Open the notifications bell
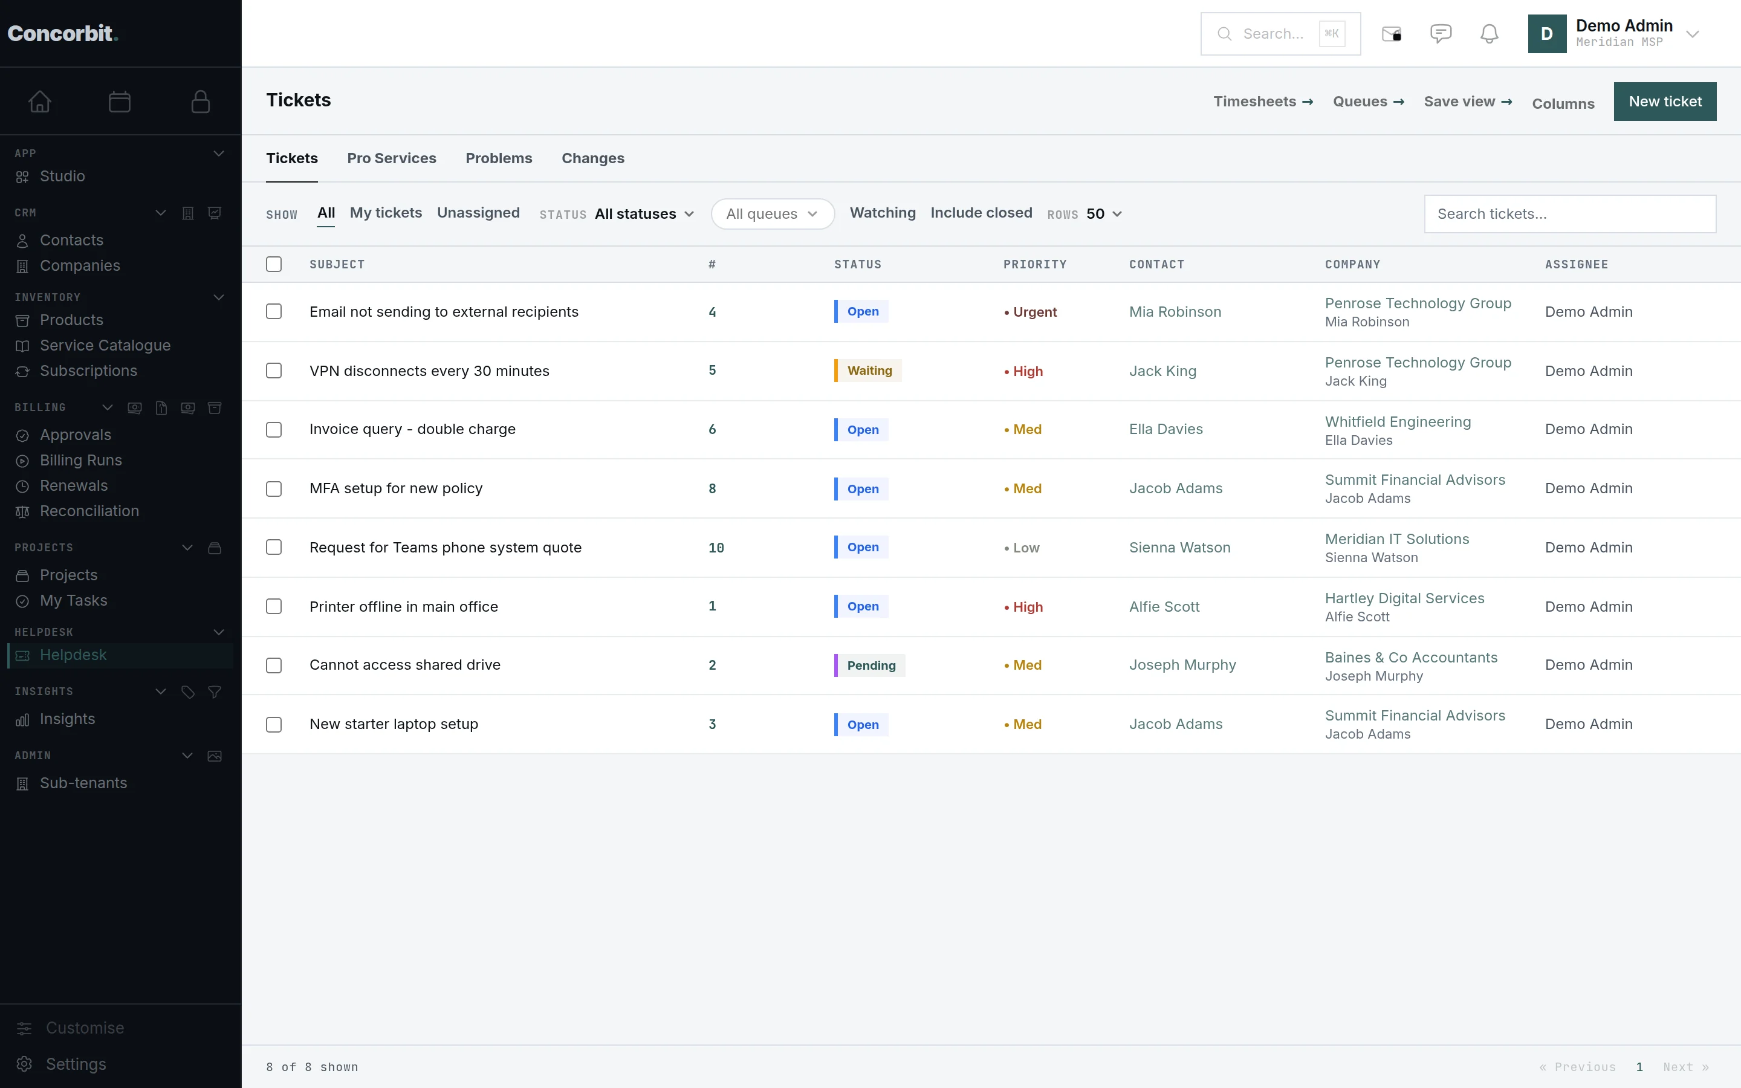Screen dimensions: 1741x1088 (1489, 34)
